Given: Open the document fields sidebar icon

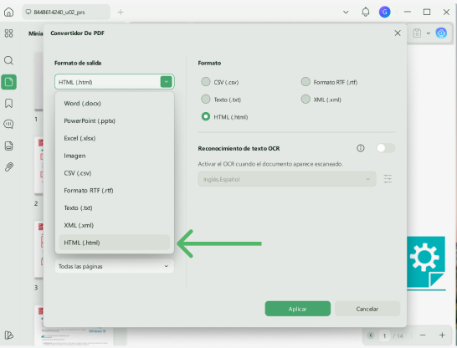Looking at the screenshot, I should pos(8,146).
